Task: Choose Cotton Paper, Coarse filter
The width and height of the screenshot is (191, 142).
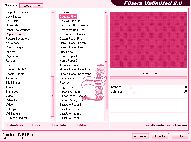Action: 73,34
